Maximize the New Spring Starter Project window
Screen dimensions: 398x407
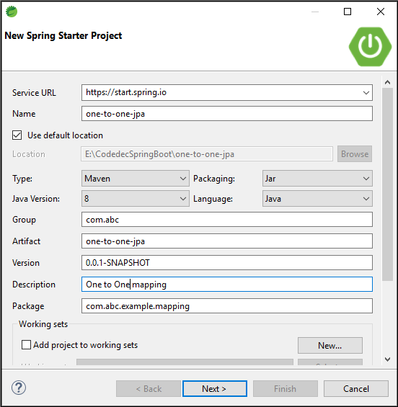point(348,12)
